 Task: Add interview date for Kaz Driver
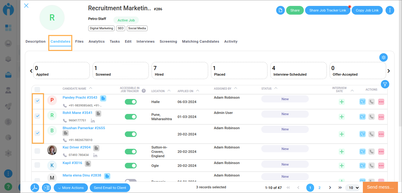pos(342,152)
